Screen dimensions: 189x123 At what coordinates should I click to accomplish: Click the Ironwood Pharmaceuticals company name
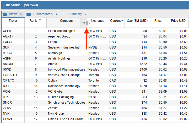(x=67, y=69)
